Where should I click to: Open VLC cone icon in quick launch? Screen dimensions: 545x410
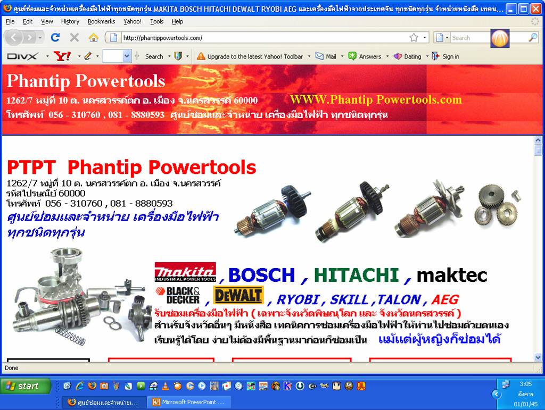coord(166,386)
